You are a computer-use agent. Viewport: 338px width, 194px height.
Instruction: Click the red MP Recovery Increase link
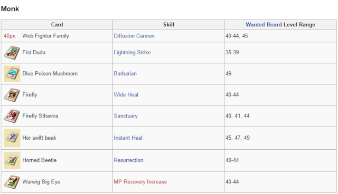click(x=140, y=182)
